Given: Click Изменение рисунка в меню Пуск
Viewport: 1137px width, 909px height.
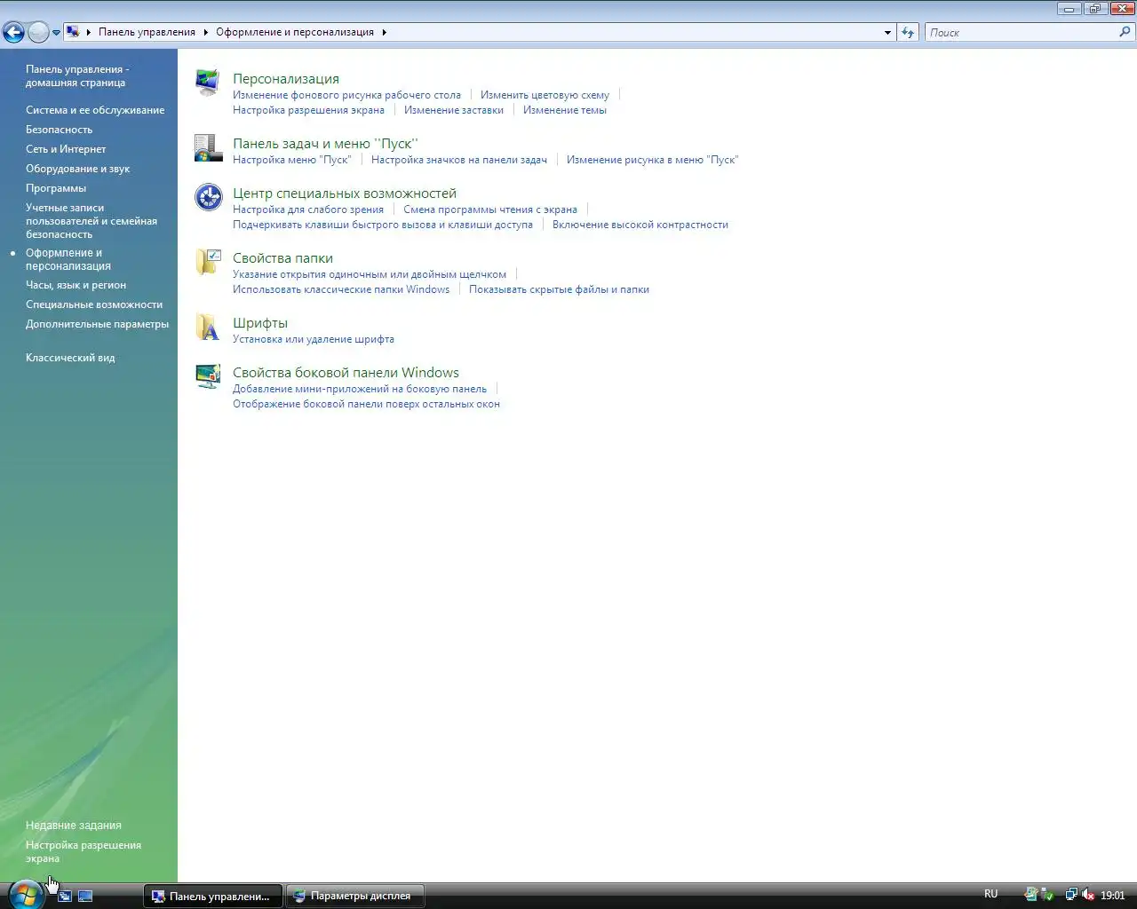Looking at the screenshot, I should (652, 160).
